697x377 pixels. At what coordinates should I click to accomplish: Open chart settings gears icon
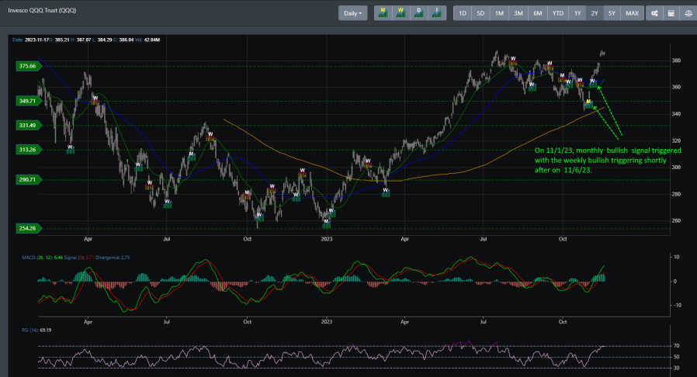654,13
